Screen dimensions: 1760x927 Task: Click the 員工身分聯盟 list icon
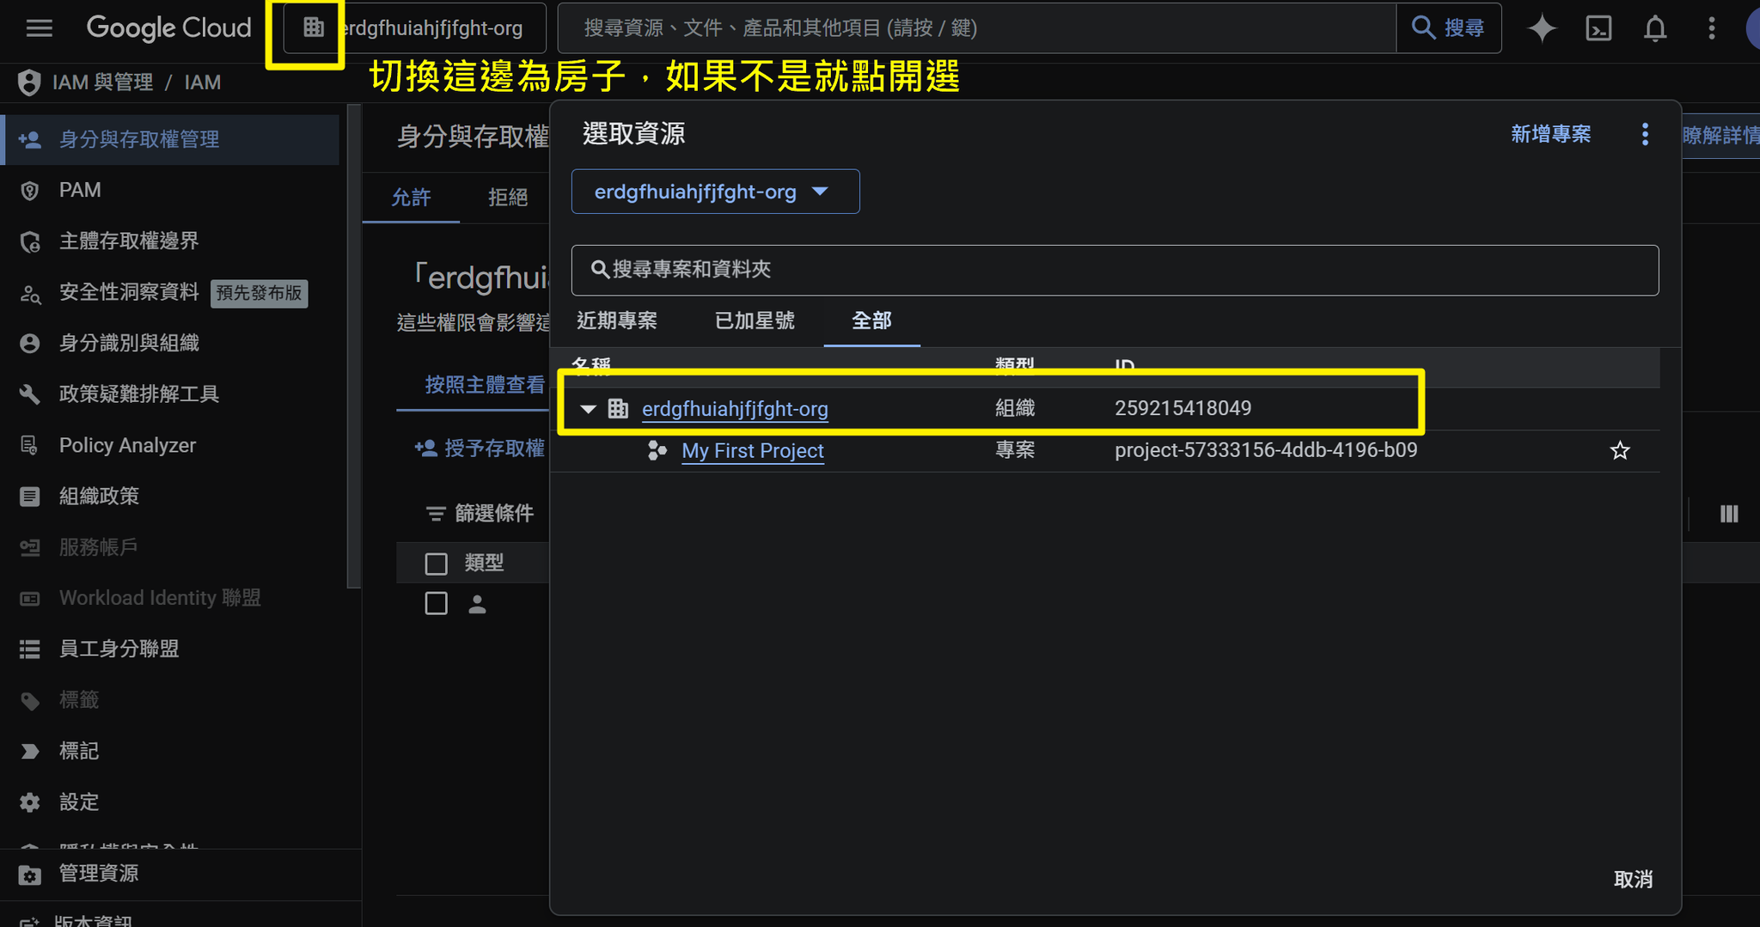click(x=29, y=650)
